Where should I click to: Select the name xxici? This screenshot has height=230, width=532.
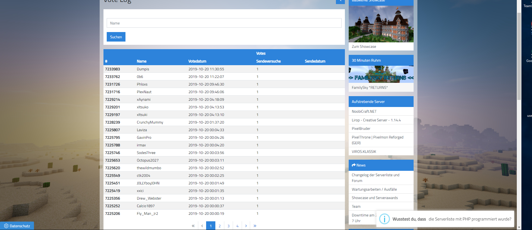point(140,191)
